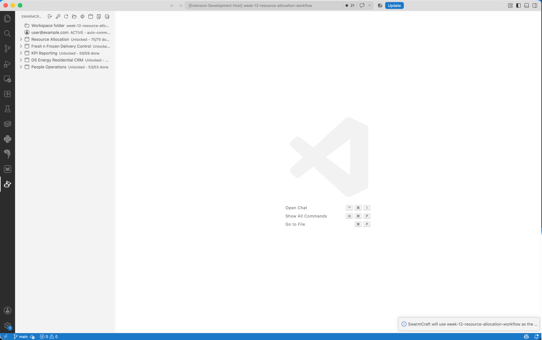Toggle the primary side bar
This screenshot has height=340, width=542.
click(518, 5)
